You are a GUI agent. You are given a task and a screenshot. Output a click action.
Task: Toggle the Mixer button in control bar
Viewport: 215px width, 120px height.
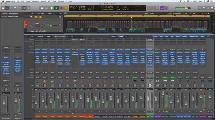pyautogui.click(x=25, y=8)
